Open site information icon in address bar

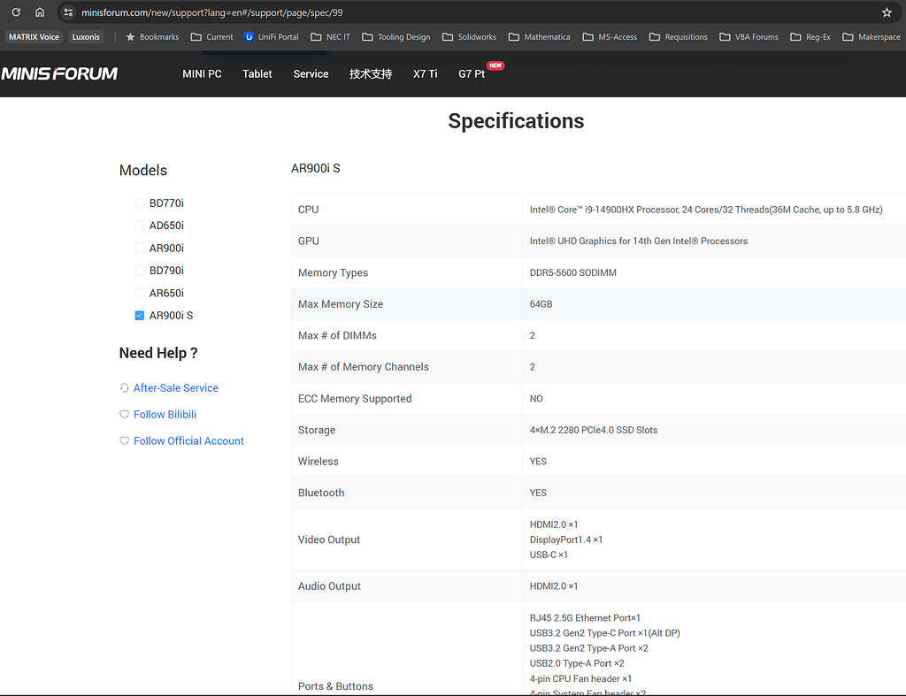tap(68, 12)
